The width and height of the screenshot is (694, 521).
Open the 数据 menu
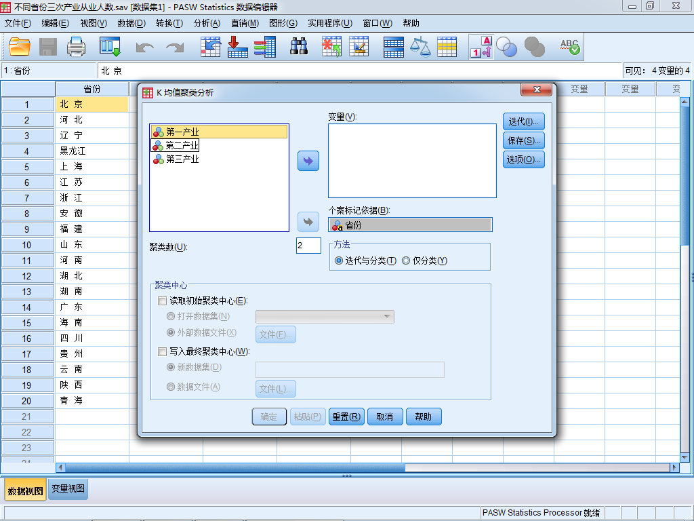(x=131, y=23)
